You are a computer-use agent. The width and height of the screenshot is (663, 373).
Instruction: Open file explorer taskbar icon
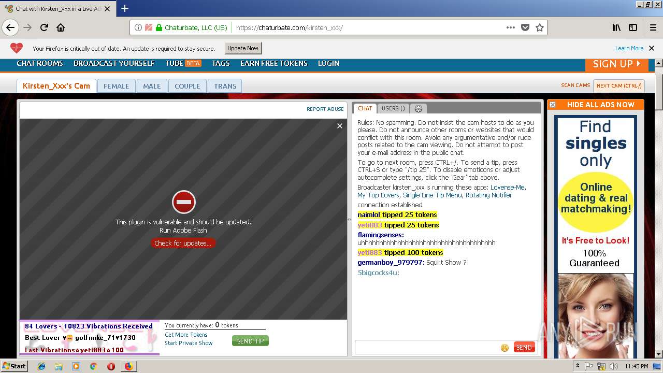pyautogui.click(x=59, y=366)
